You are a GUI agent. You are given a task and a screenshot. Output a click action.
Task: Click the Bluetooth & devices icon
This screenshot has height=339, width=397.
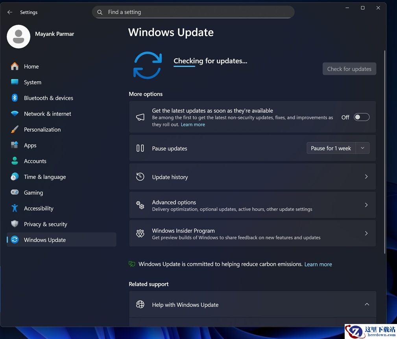[15, 98]
